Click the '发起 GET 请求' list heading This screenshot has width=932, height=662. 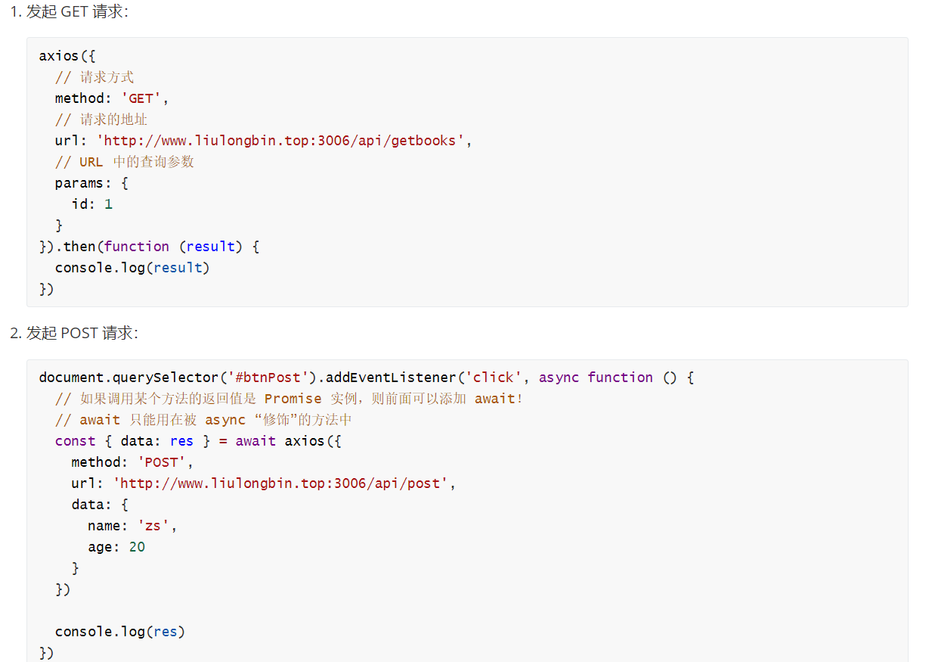(76, 12)
